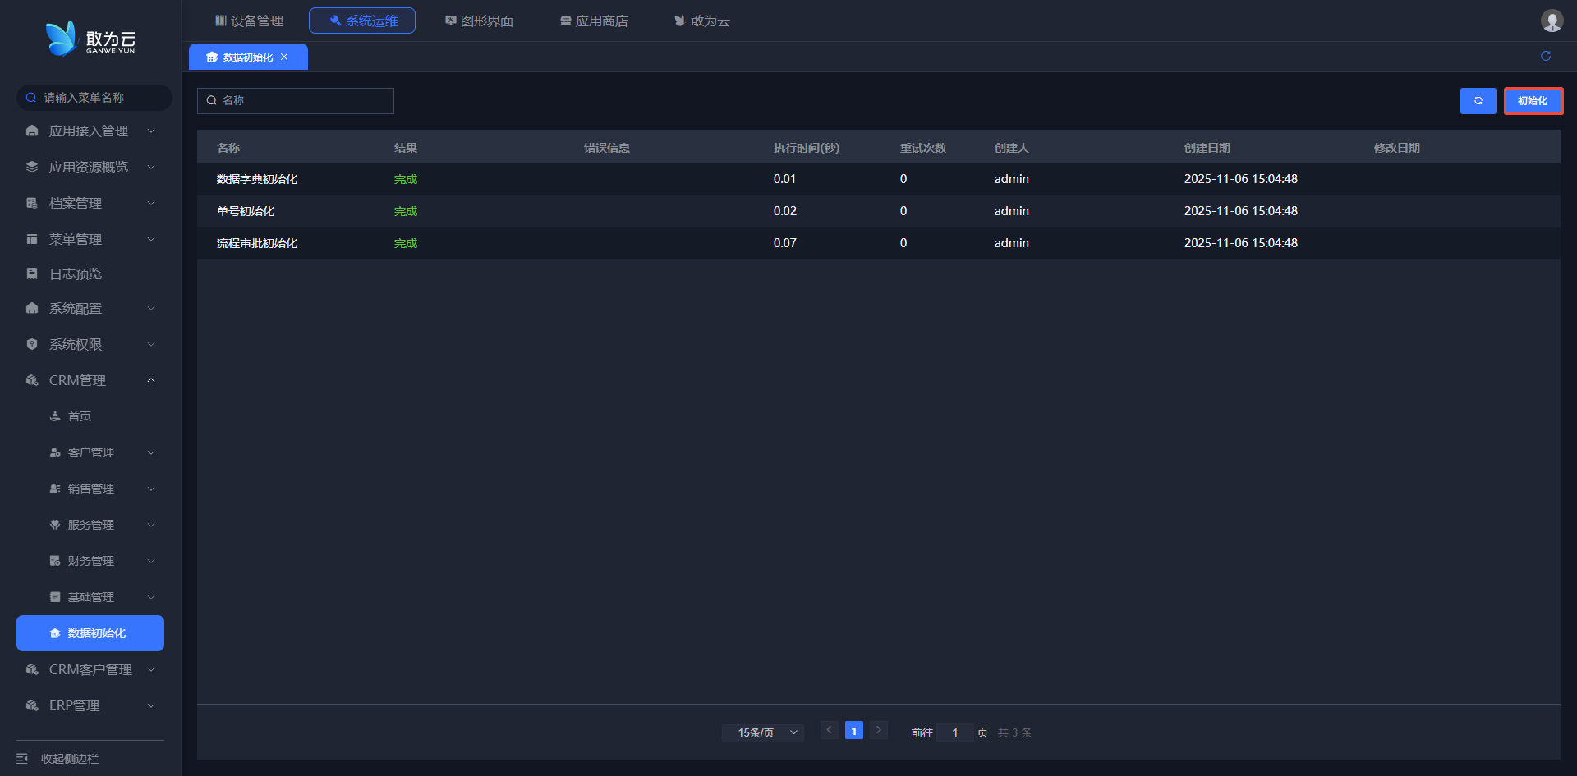Click the page reload icon below avatar
The width and height of the screenshot is (1577, 776).
pos(1546,56)
